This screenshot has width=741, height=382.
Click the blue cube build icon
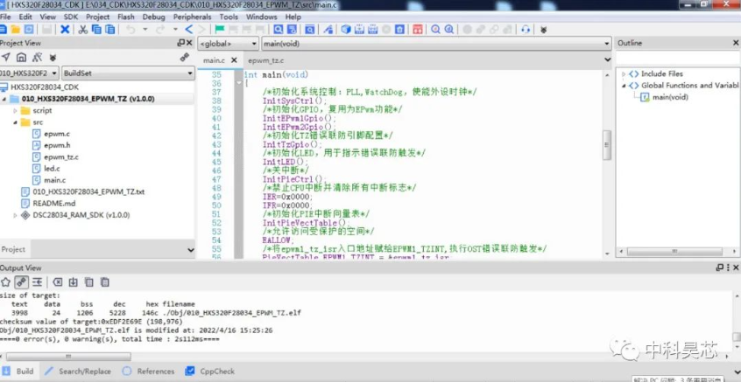pos(346,30)
